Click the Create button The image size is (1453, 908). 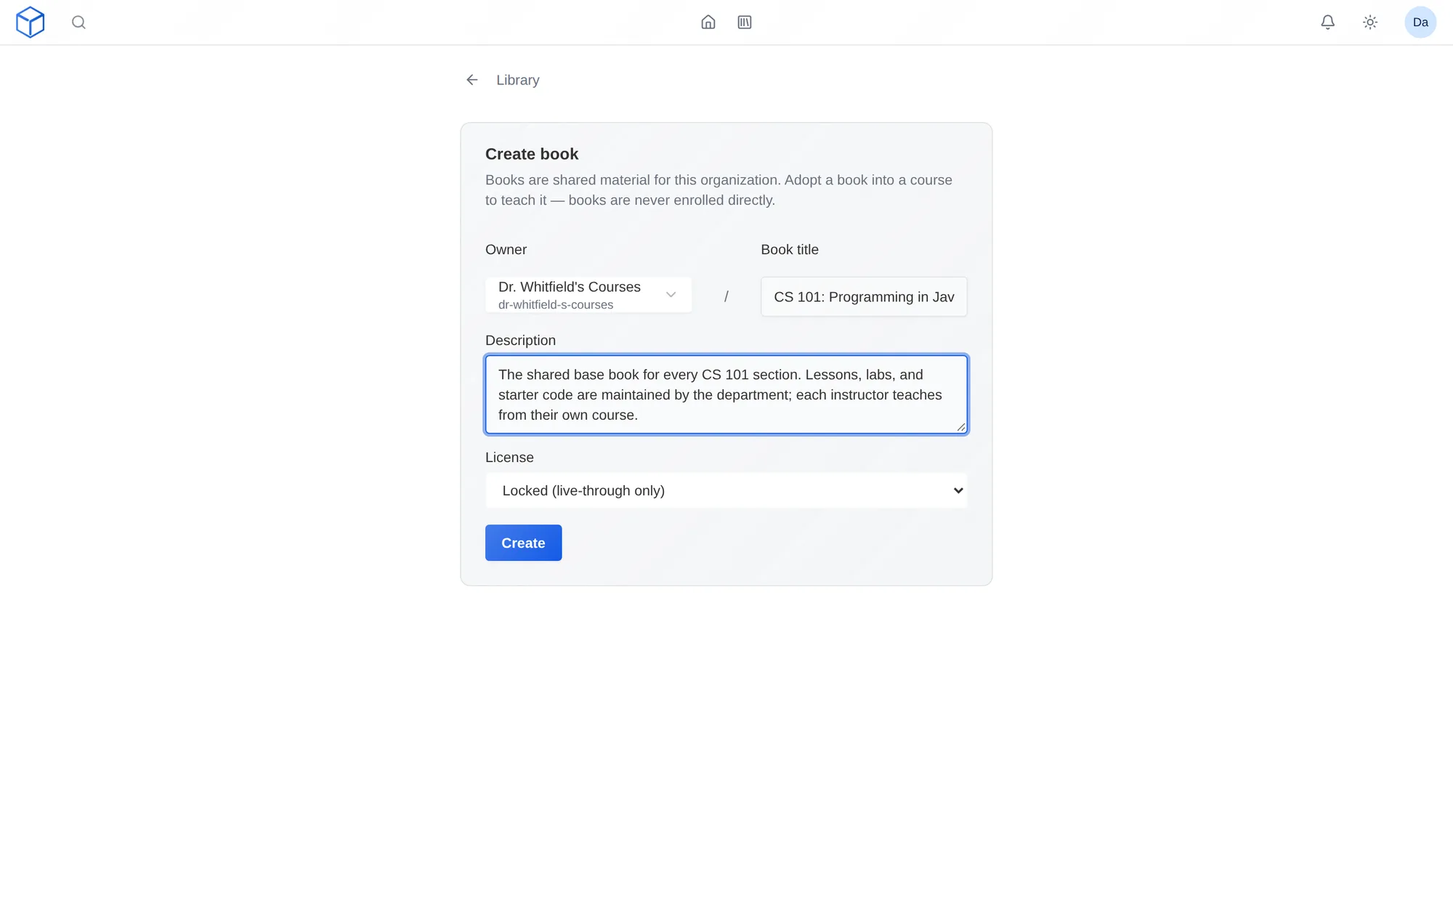click(523, 543)
